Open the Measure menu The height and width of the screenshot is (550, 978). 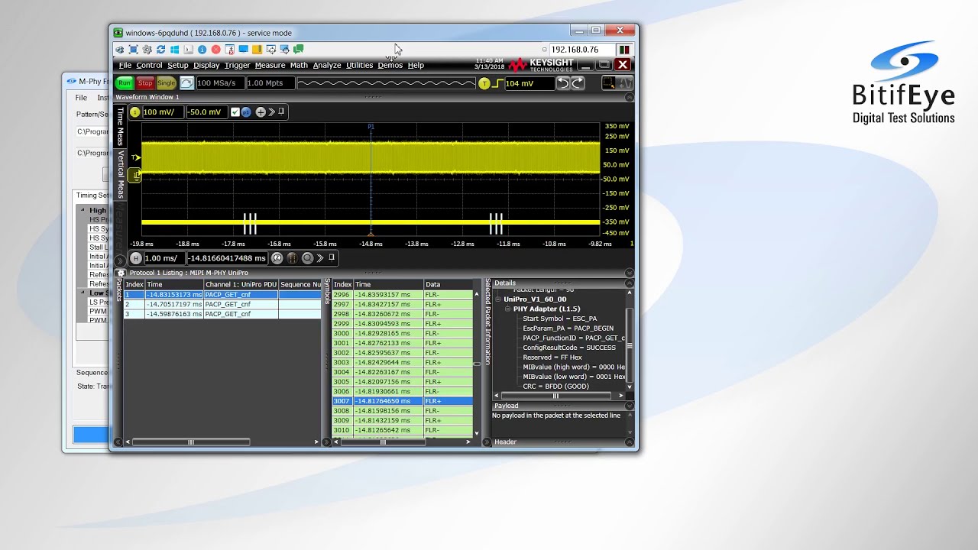[270, 65]
